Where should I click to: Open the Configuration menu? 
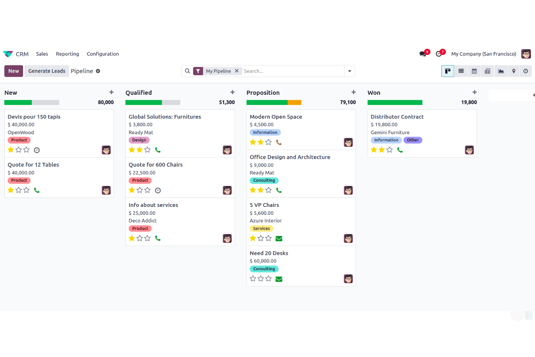click(103, 54)
